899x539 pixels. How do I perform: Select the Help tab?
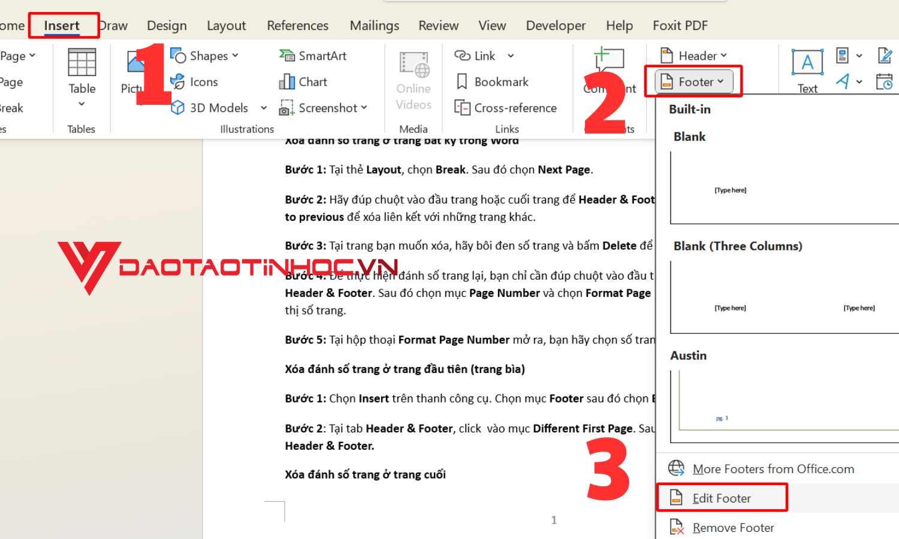tap(619, 26)
